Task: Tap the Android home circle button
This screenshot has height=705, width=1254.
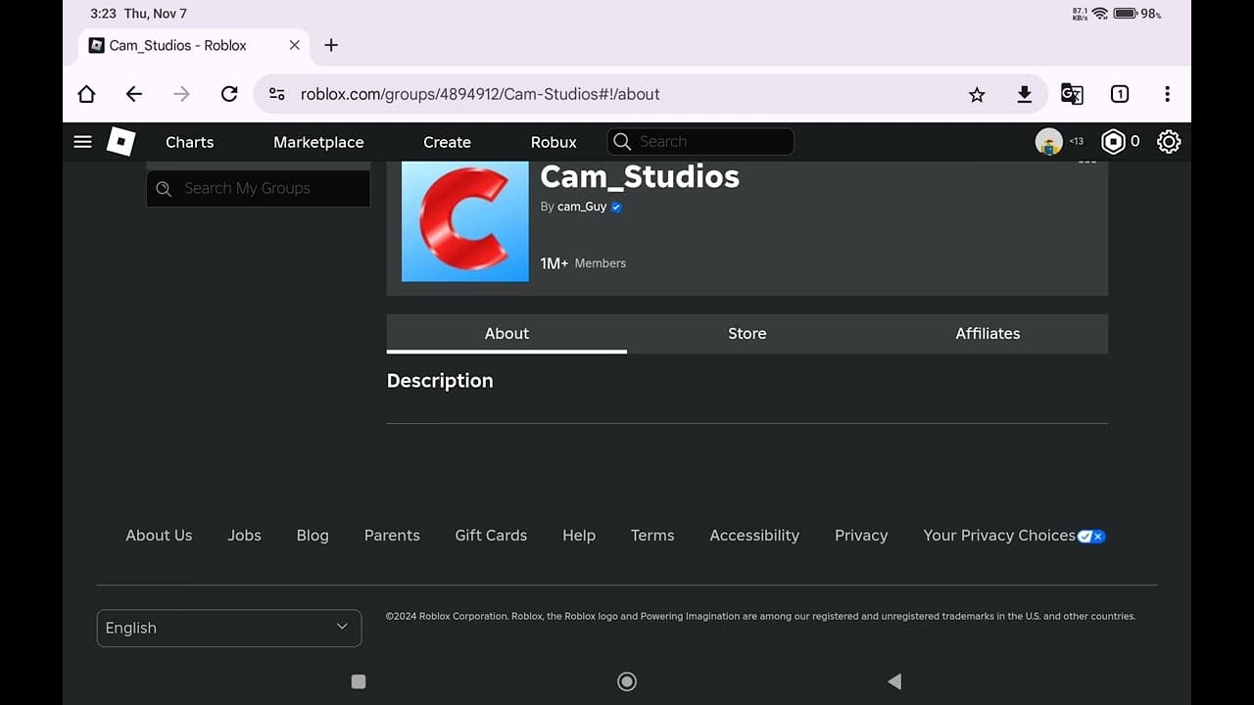Action: tap(627, 681)
